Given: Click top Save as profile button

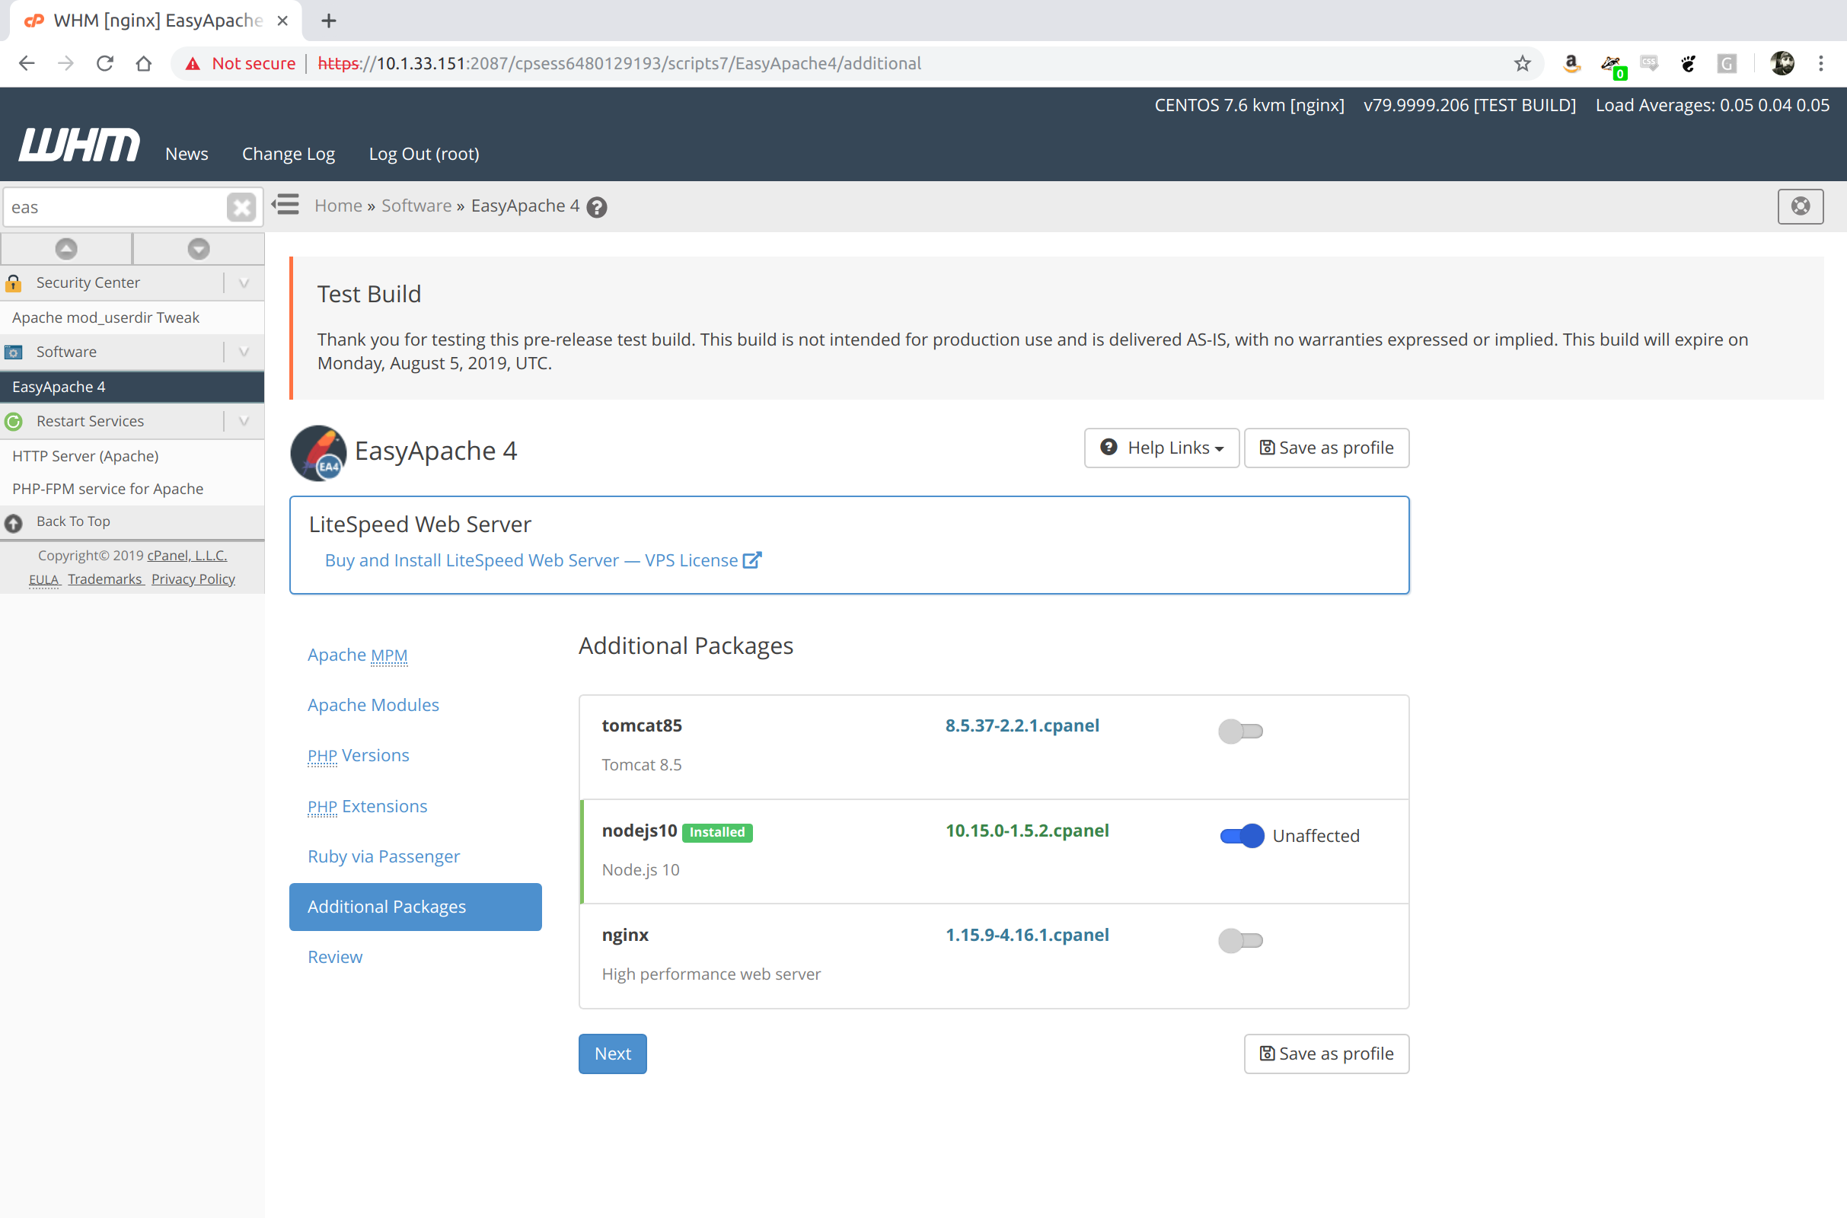Looking at the screenshot, I should pos(1325,448).
